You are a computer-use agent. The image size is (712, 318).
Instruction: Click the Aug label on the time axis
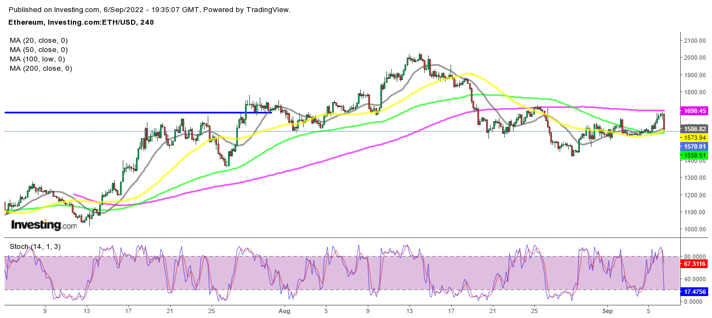click(284, 310)
